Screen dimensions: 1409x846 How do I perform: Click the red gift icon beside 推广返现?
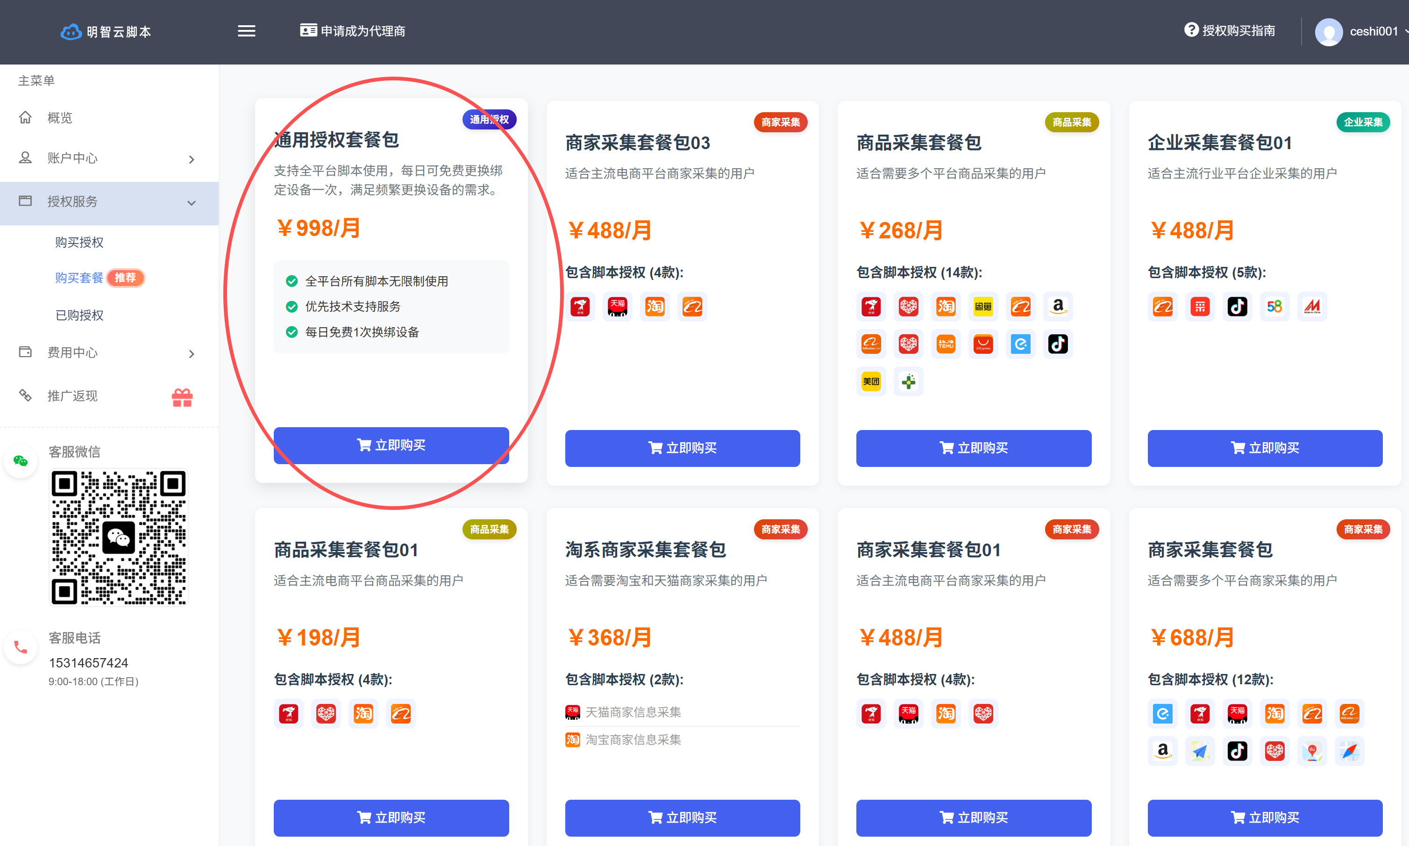click(x=182, y=397)
